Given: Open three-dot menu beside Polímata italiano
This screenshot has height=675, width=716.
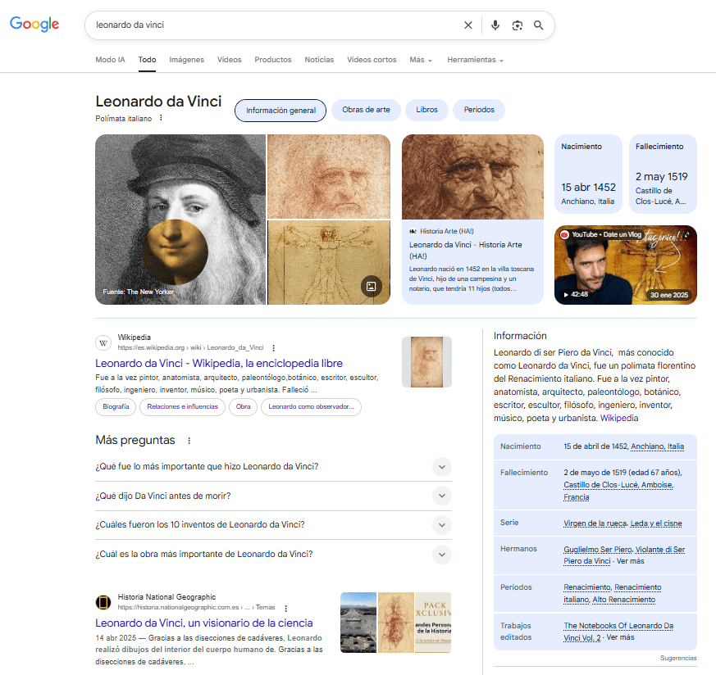Looking at the screenshot, I should click(161, 118).
